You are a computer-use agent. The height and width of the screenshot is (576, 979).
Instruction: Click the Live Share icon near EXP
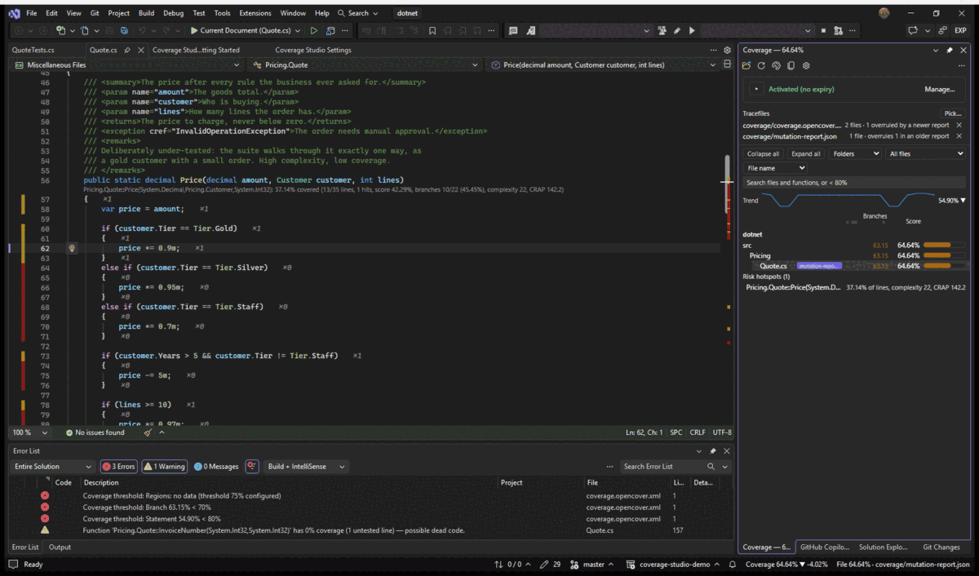[x=942, y=31]
